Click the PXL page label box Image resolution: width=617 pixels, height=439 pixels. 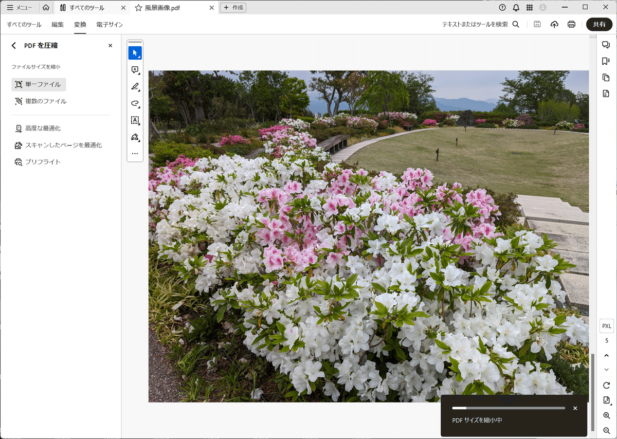607,326
